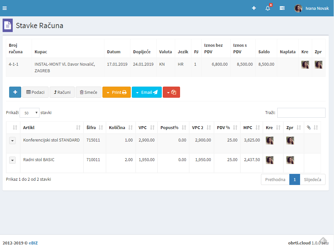Click blue add item plus button
This screenshot has width=334, height=251.
(x=15, y=92)
